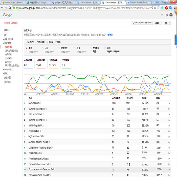The width and height of the screenshot is (177, 177).
Task: Open the date range 9月20-12月18 dropdown
Action: point(114,52)
